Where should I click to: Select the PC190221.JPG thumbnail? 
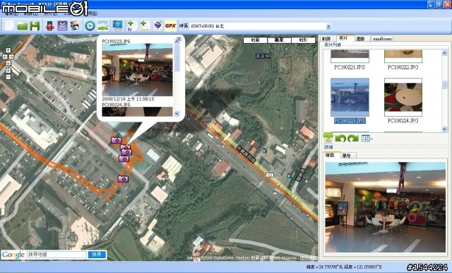(350, 57)
